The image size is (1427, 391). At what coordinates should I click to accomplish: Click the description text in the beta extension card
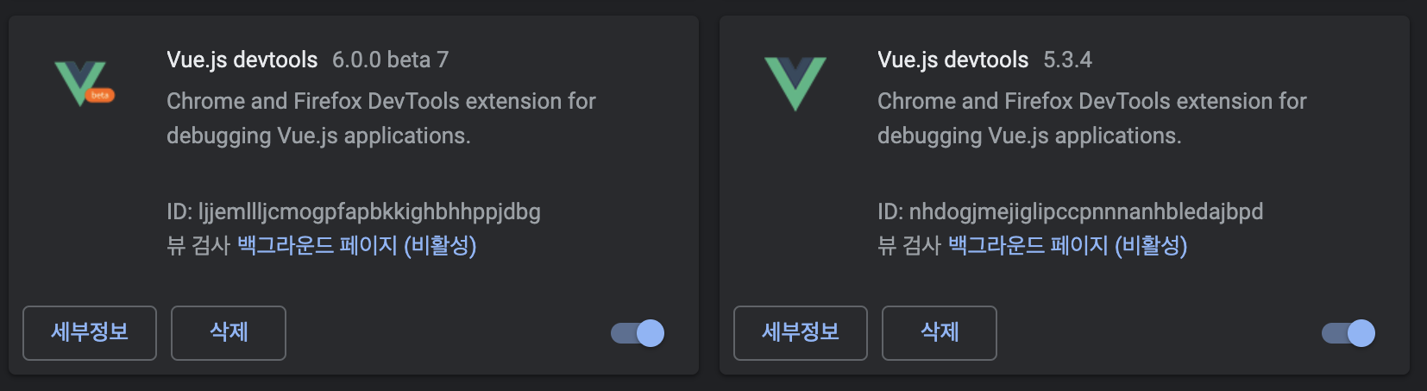coord(381,118)
